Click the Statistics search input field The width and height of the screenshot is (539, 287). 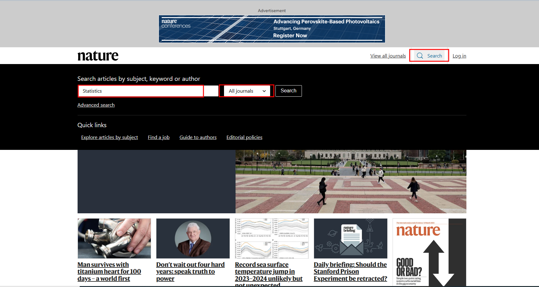point(141,91)
